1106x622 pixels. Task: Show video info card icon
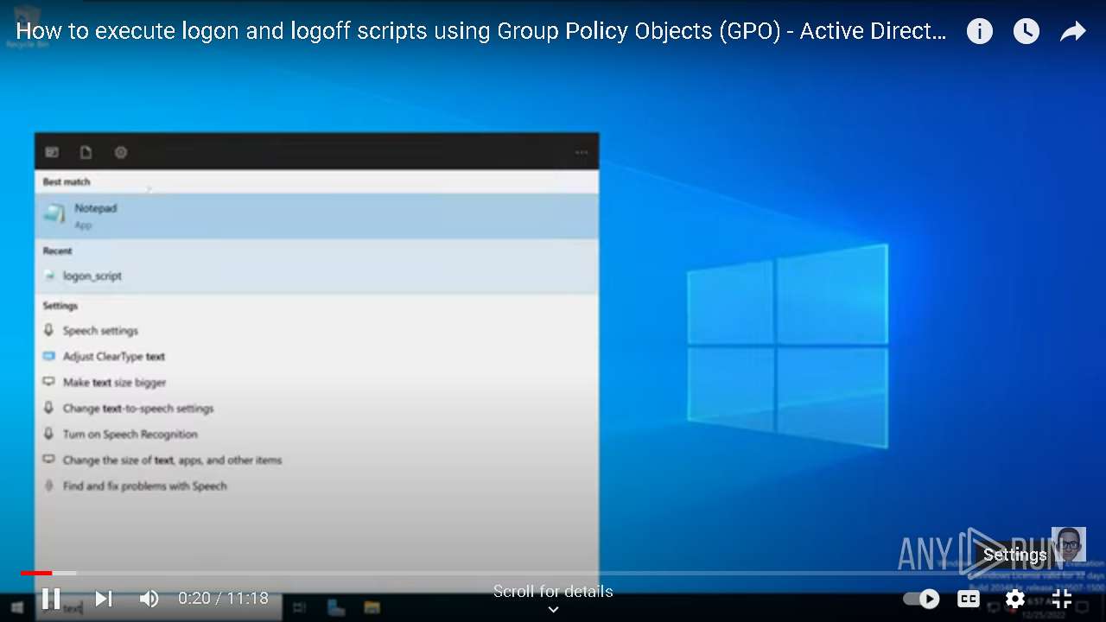coord(979,32)
